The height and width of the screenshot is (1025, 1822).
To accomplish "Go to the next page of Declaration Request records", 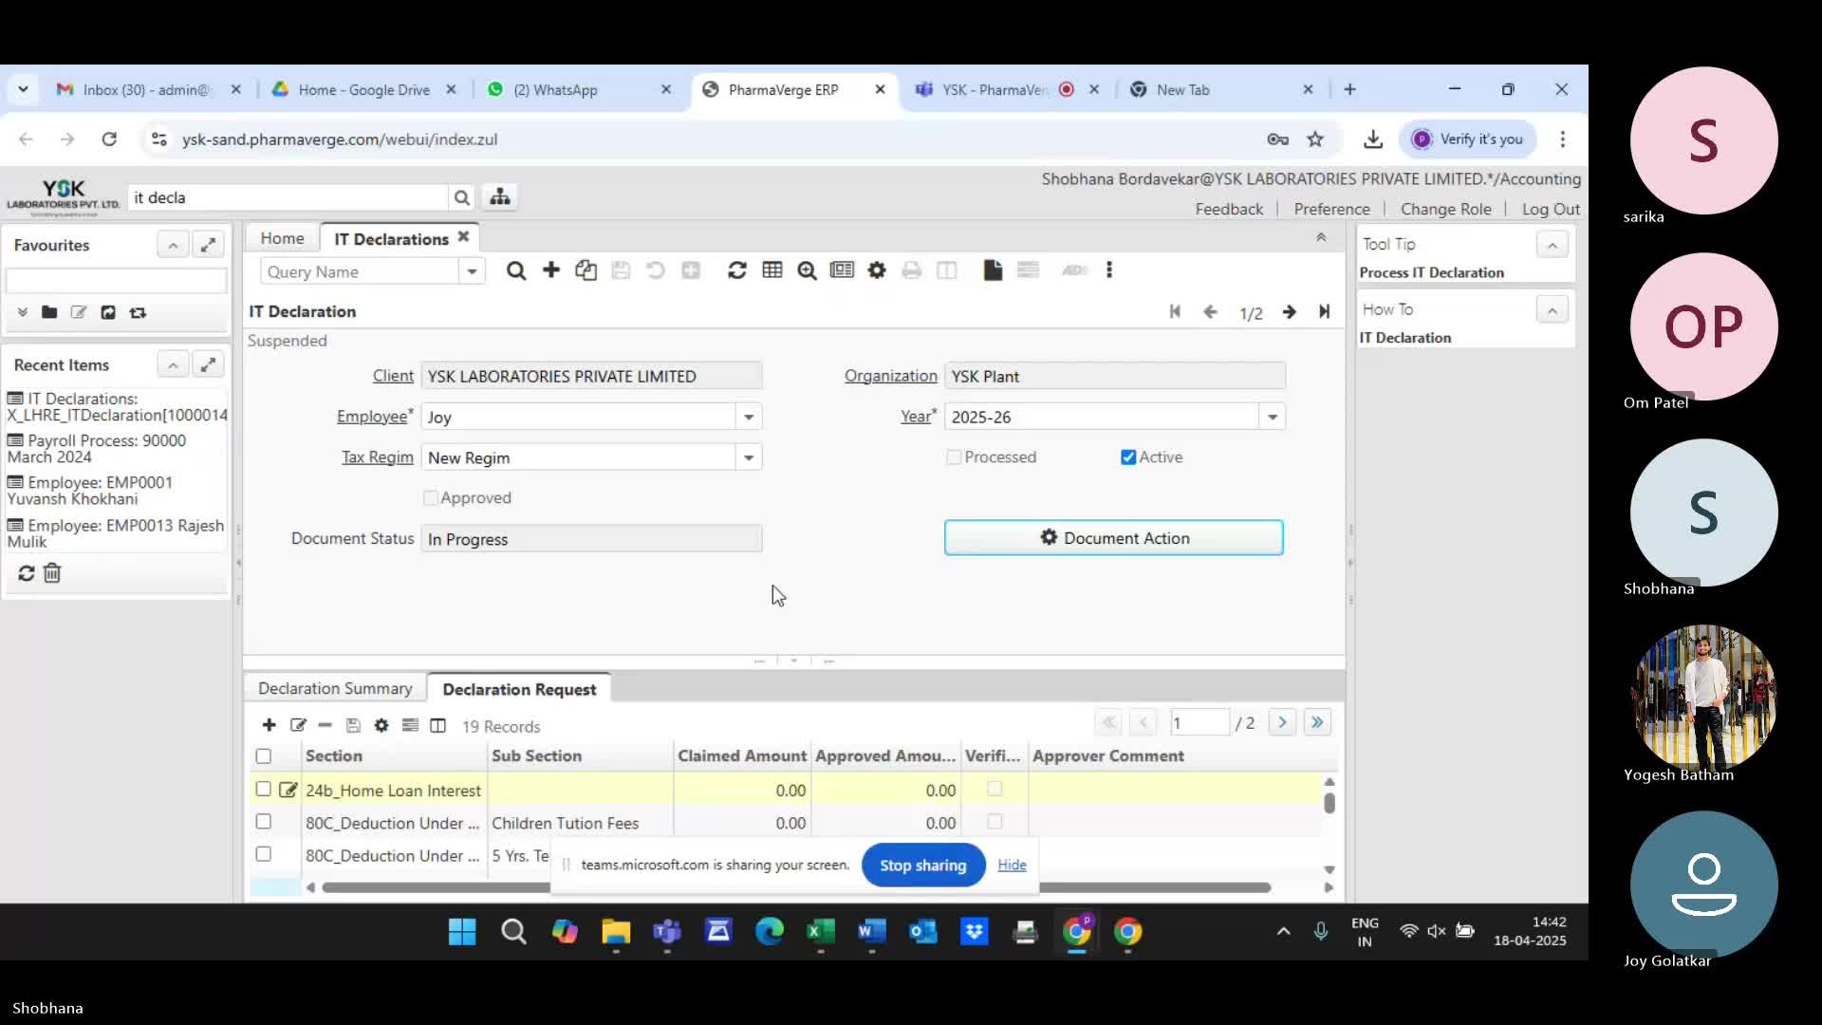I will point(1282,722).
